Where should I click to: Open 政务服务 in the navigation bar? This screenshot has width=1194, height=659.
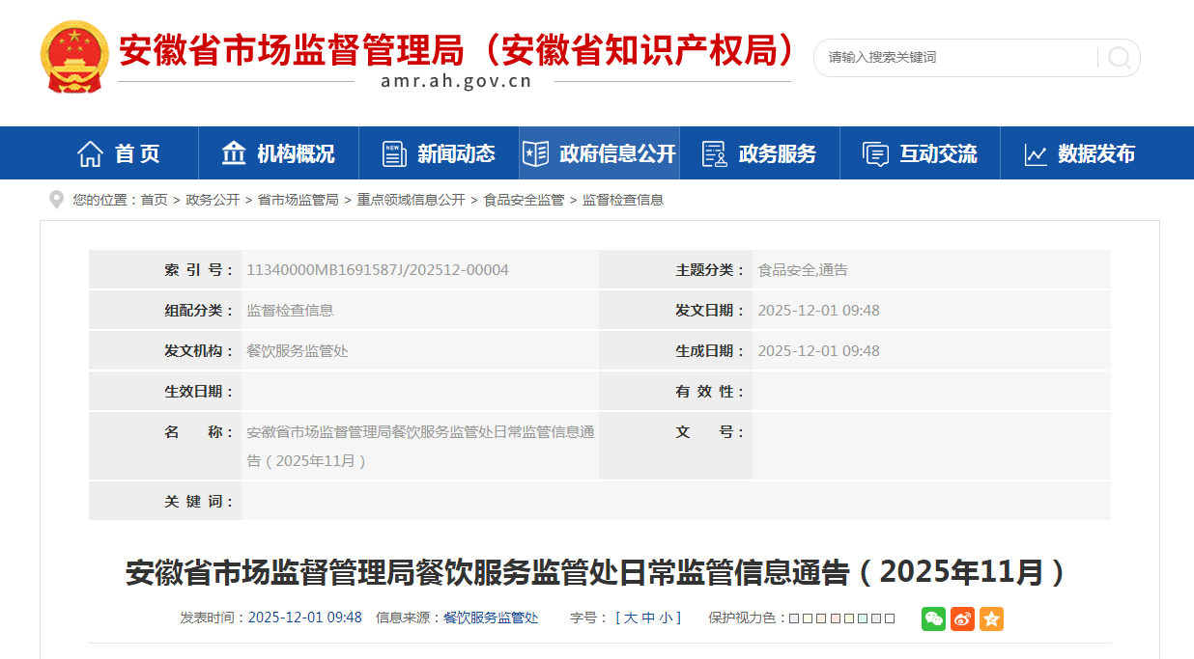759,153
